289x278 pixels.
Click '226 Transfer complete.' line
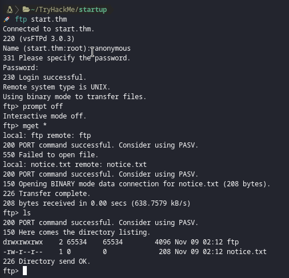coord(46,194)
